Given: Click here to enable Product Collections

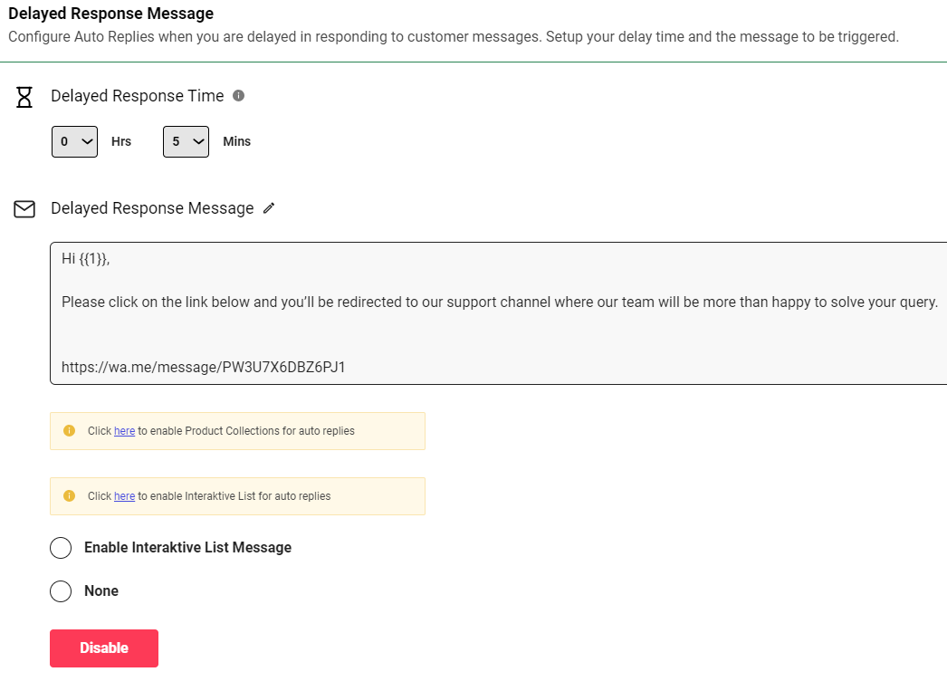Looking at the screenshot, I should 124,430.
